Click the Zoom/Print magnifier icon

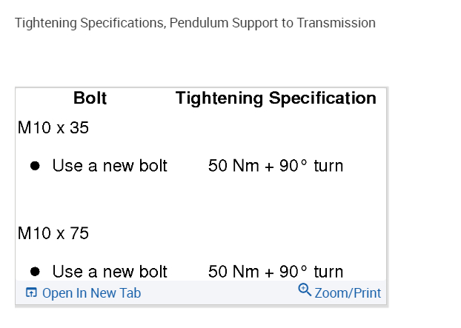[x=304, y=290]
